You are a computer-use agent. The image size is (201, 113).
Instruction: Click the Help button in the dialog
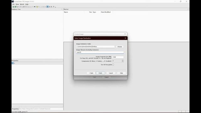[121, 73]
